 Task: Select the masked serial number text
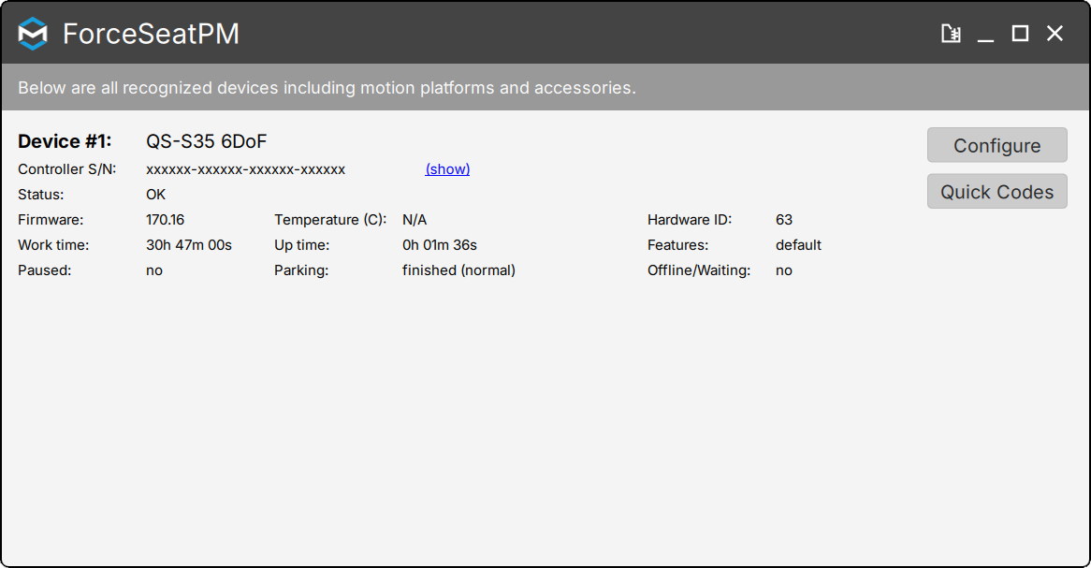click(245, 169)
